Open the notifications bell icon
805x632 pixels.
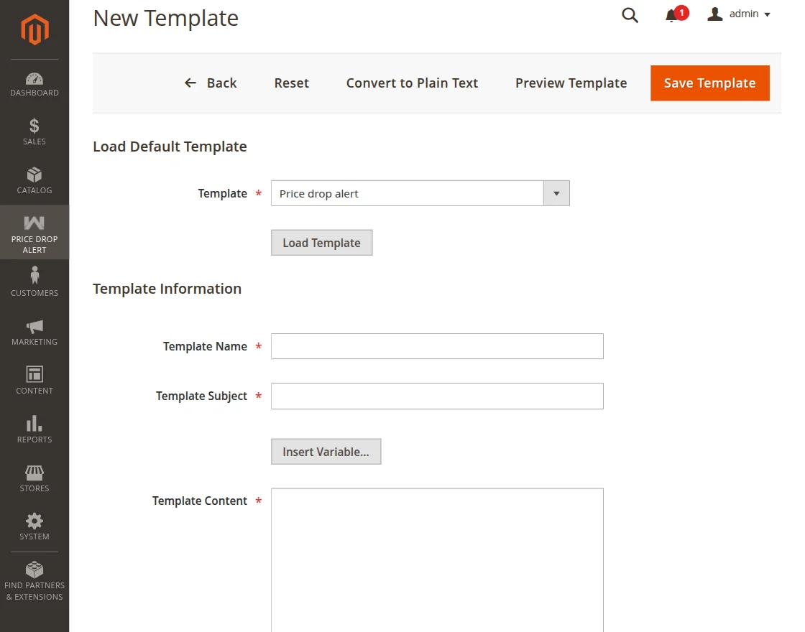pyautogui.click(x=672, y=15)
